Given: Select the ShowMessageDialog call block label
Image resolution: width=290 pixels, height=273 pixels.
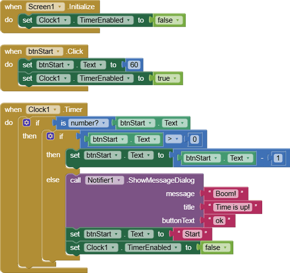Looking at the screenshot, I should click(161, 180).
